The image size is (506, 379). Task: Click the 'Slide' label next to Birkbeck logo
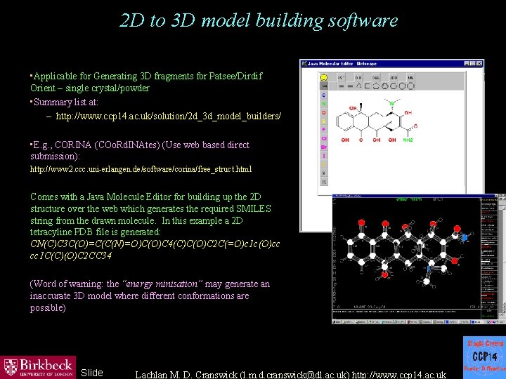[x=92, y=373]
